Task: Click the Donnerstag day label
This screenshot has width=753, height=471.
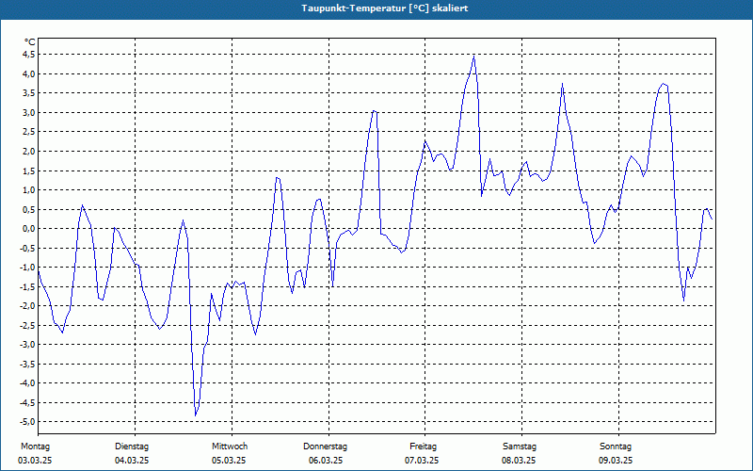Action: click(x=325, y=447)
